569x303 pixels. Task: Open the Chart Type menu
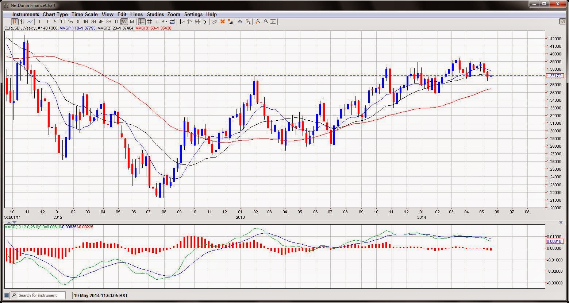point(55,14)
